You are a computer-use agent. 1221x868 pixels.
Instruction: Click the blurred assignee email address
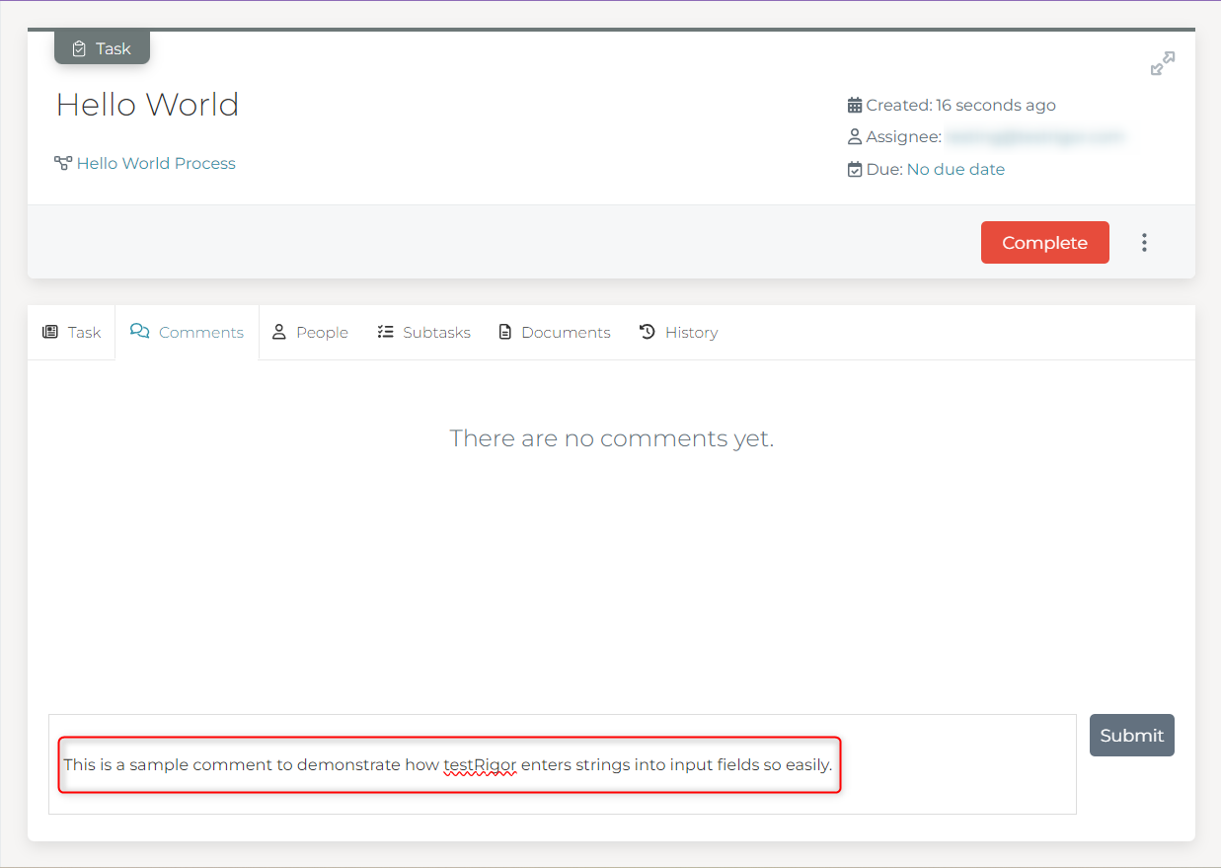click(1033, 137)
